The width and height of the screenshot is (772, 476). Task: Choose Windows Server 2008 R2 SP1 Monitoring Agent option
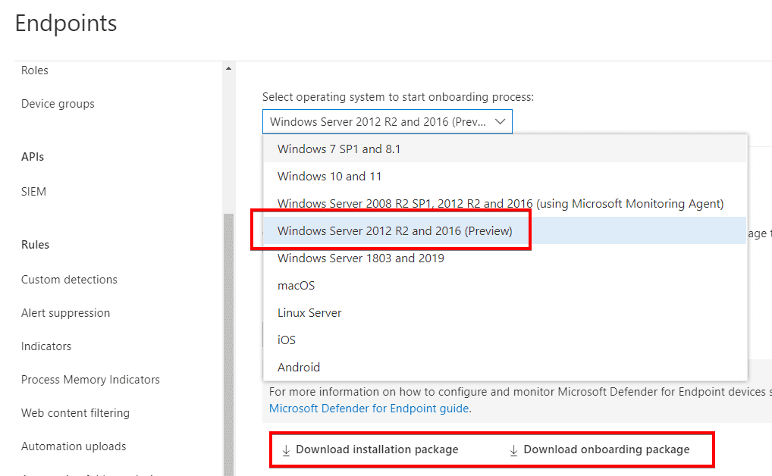click(504, 203)
